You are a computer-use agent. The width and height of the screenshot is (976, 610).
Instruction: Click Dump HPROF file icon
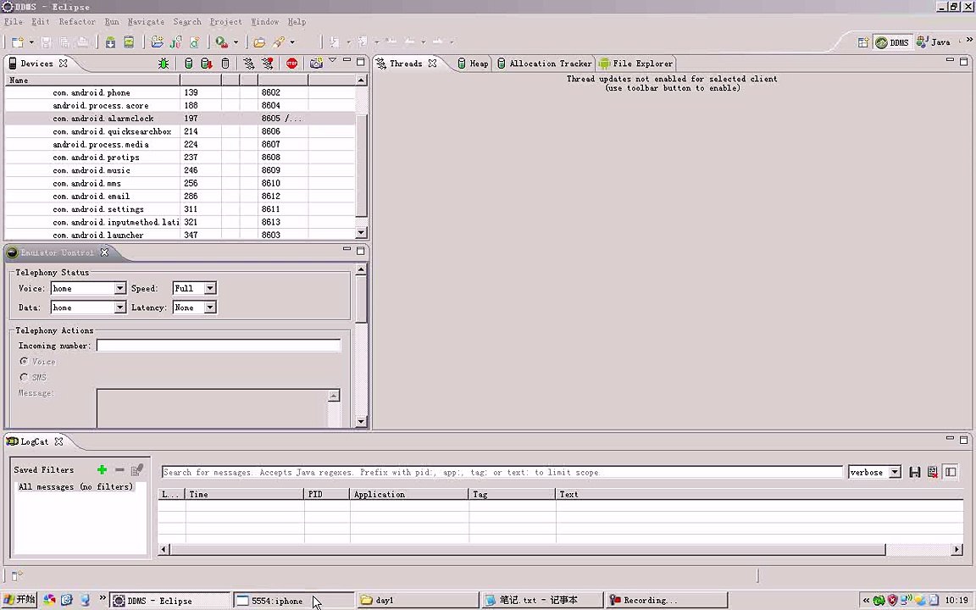click(x=207, y=63)
